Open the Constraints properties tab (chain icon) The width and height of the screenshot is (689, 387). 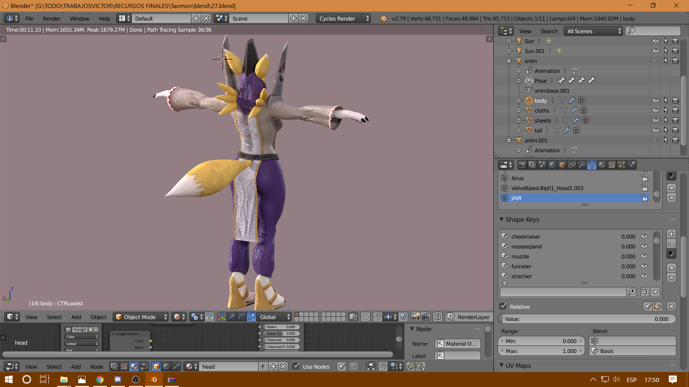(x=572, y=165)
